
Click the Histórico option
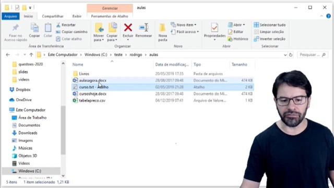pyautogui.click(x=238, y=39)
